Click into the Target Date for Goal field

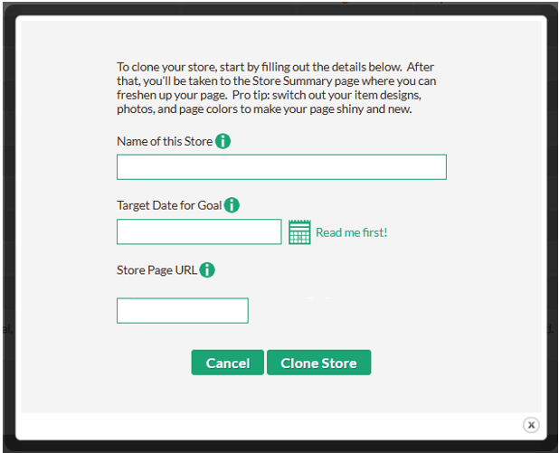[x=199, y=232]
